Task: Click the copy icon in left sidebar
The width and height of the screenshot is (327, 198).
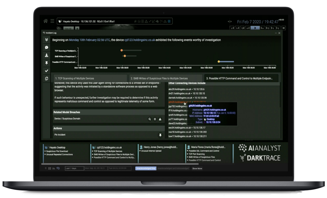Action: (x=47, y=79)
